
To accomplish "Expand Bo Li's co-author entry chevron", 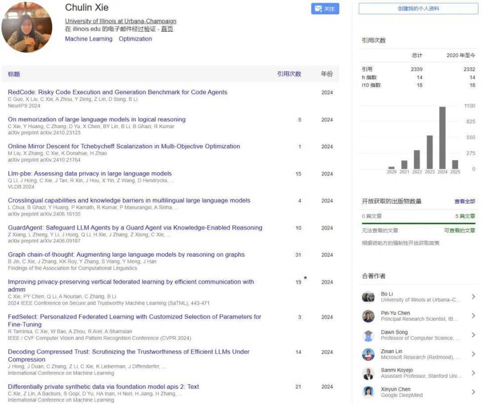I will click(472, 297).
